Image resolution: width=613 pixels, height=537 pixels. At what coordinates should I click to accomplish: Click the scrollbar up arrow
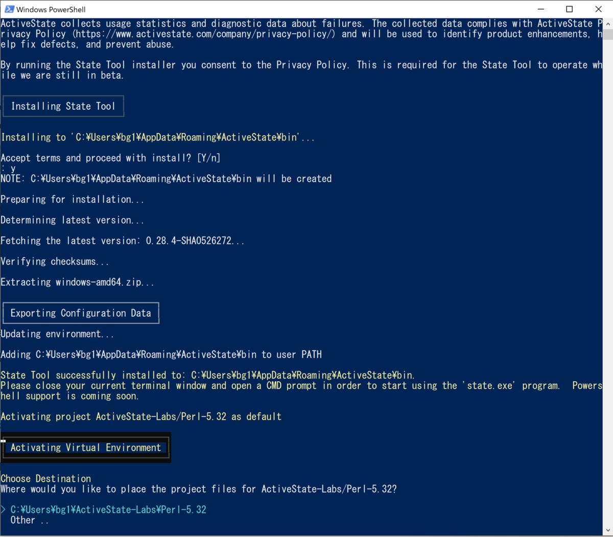click(x=608, y=24)
